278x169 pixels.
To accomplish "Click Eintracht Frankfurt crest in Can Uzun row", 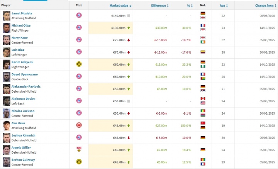I will pos(79,125).
